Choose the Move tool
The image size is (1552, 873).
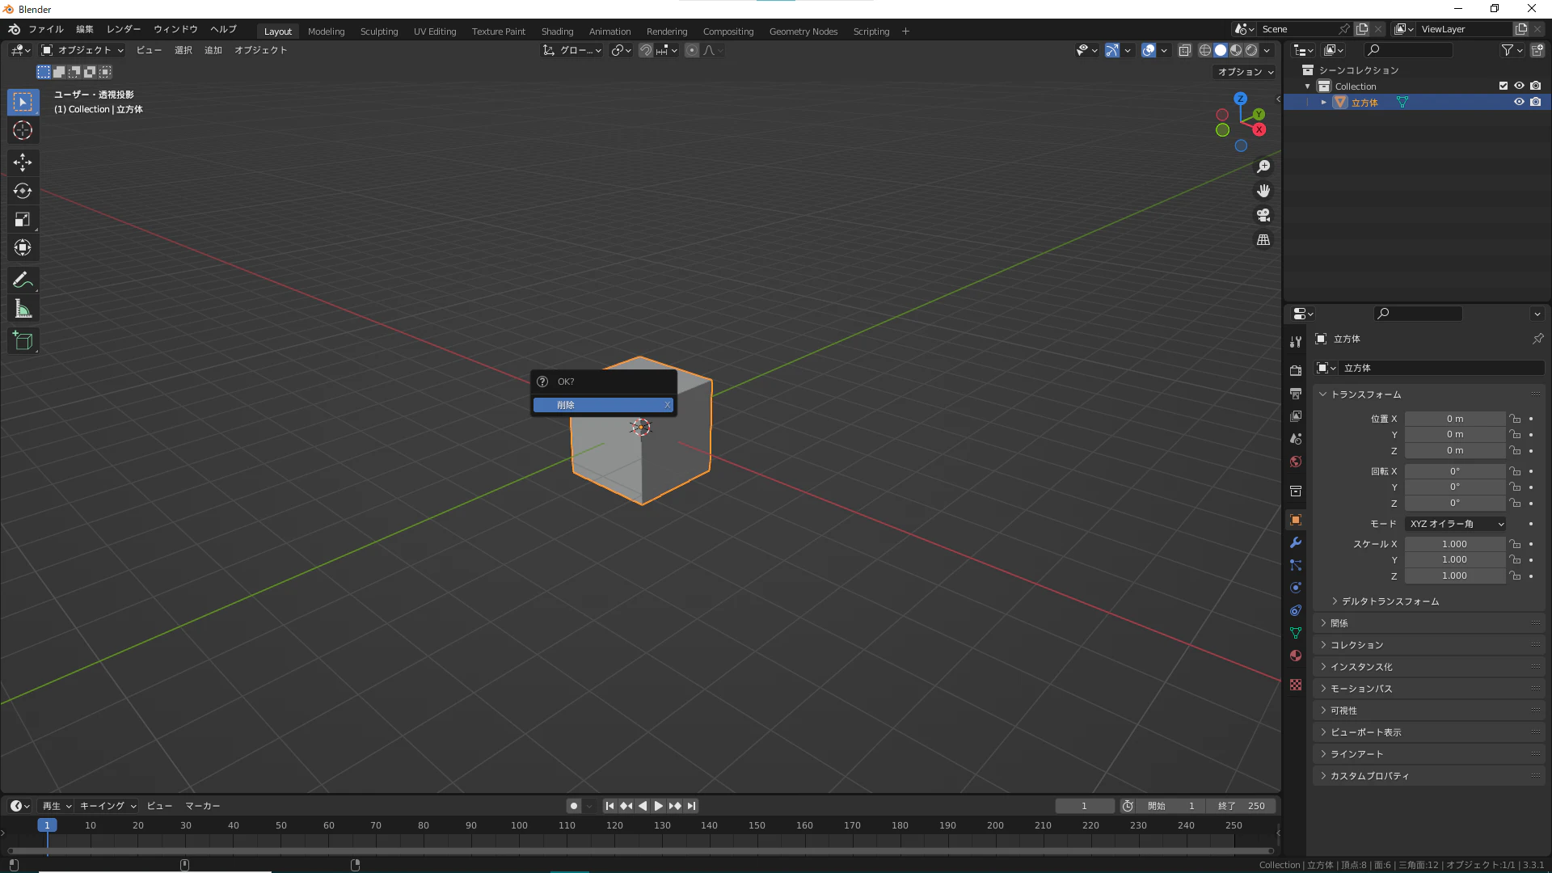pyautogui.click(x=23, y=162)
